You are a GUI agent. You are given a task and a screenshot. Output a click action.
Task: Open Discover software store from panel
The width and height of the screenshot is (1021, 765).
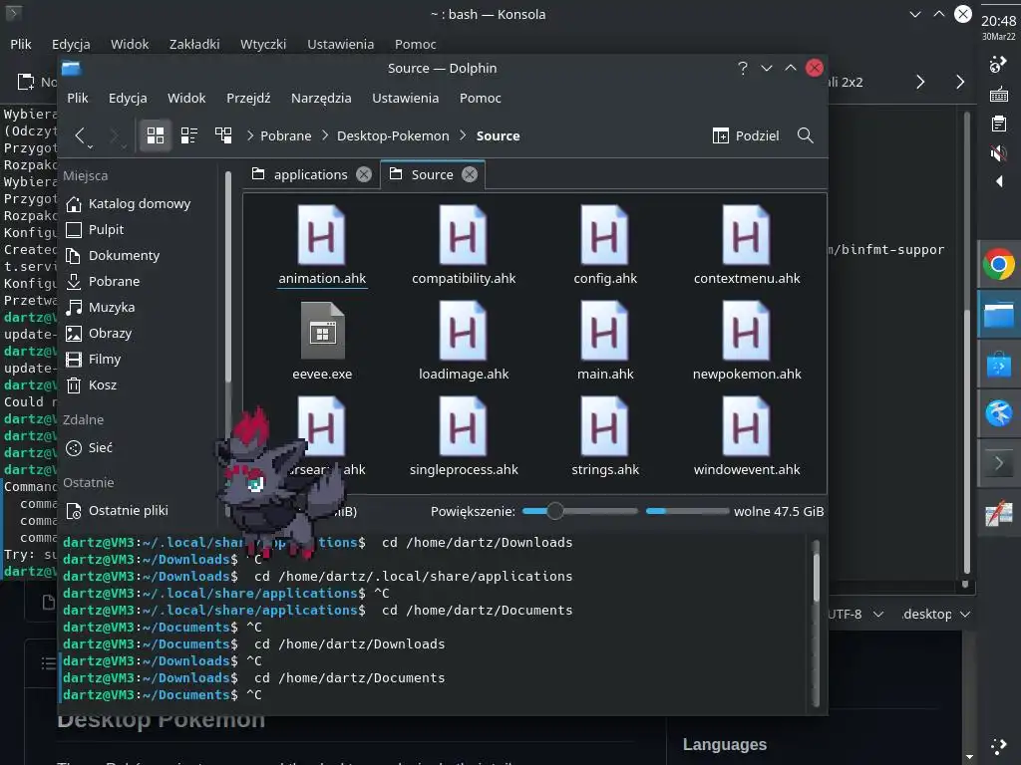click(x=998, y=365)
